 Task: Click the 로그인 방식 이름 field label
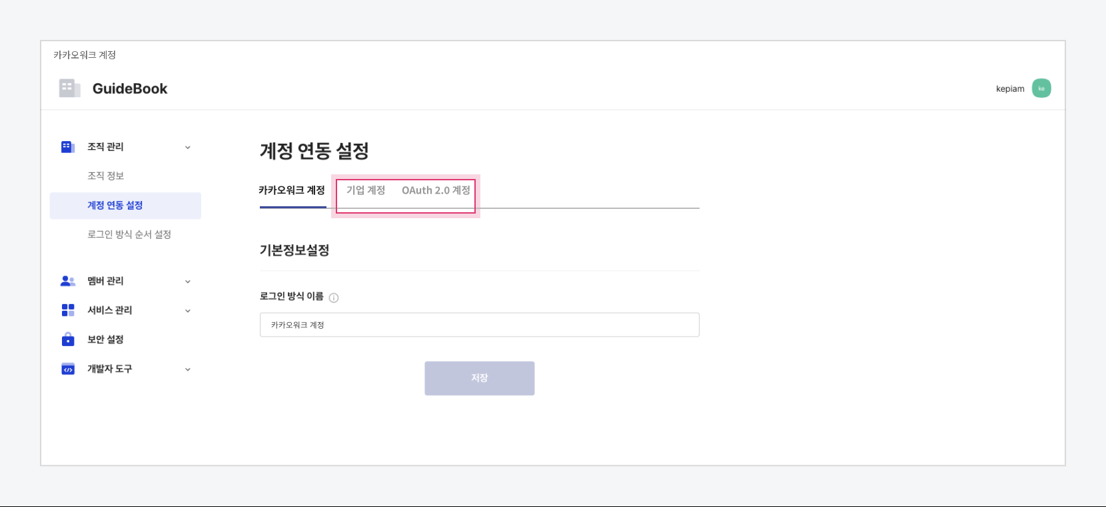(x=292, y=296)
